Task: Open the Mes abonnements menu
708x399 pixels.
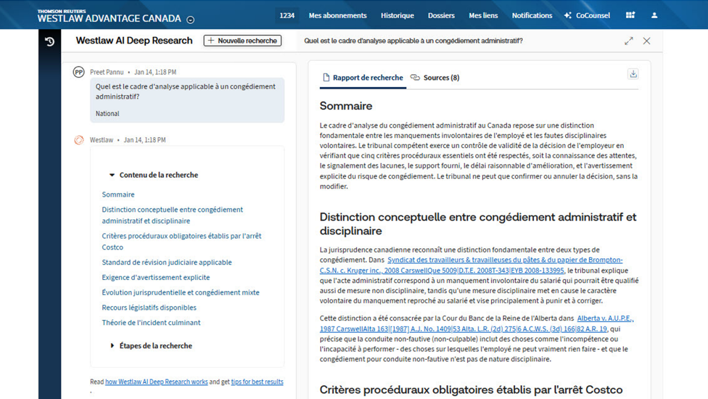Action: pos(337,15)
